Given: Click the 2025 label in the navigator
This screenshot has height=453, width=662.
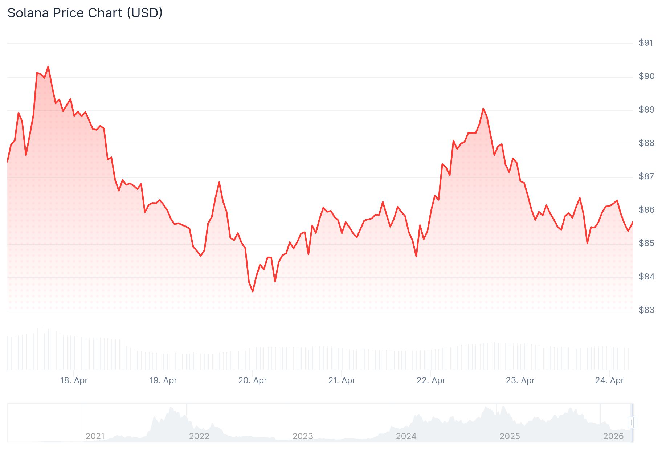Looking at the screenshot, I should pyautogui.click(x=510, y=436).
